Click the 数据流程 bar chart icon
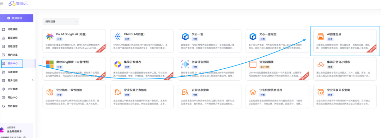The image size is (381, 138). [4, 38]
